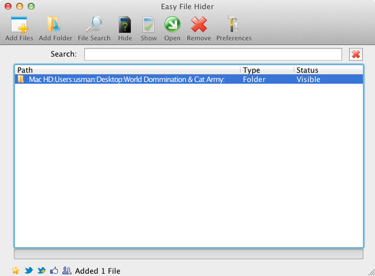Sort the list by the Path column header
The image size is (375, 276).
click(x=128, y=70)
